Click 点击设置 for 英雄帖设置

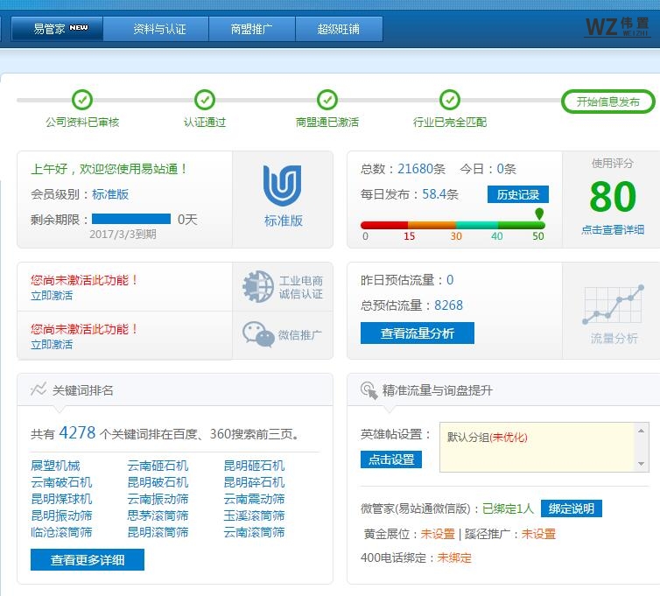pos(391,459)
